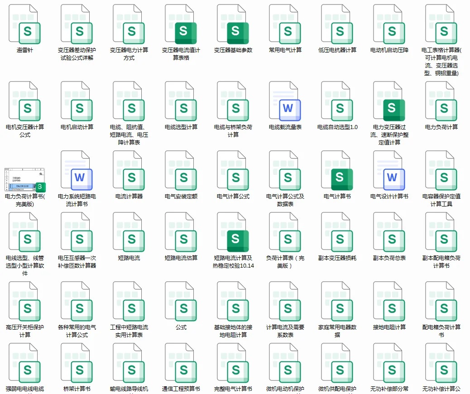Click the 短路电流计算及热稳定校验10.14 icon
This screenshot has height=394, width=470.
click(233, 232)
